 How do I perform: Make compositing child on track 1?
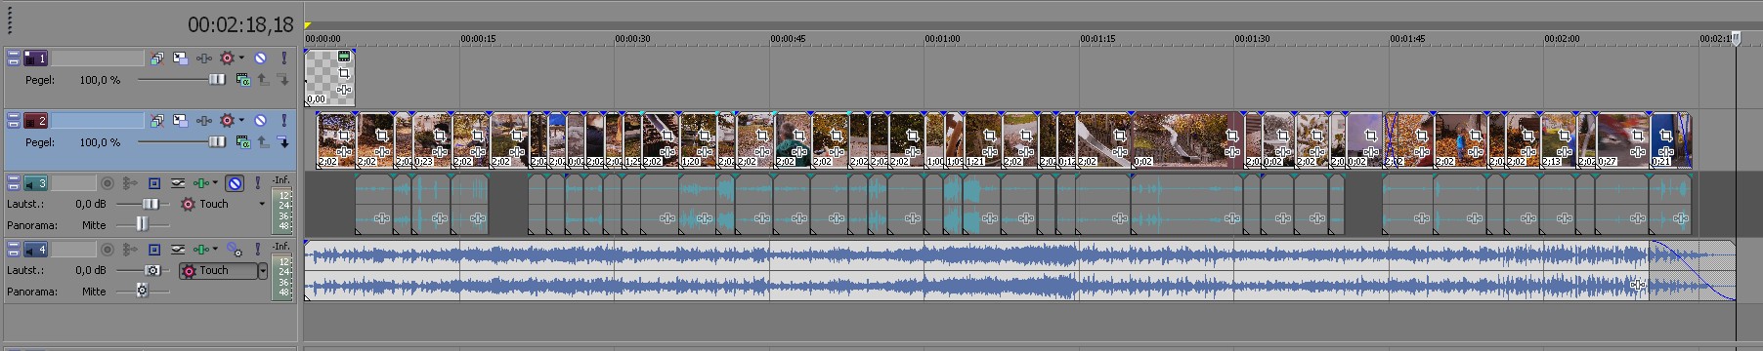[x=282, y=80]
